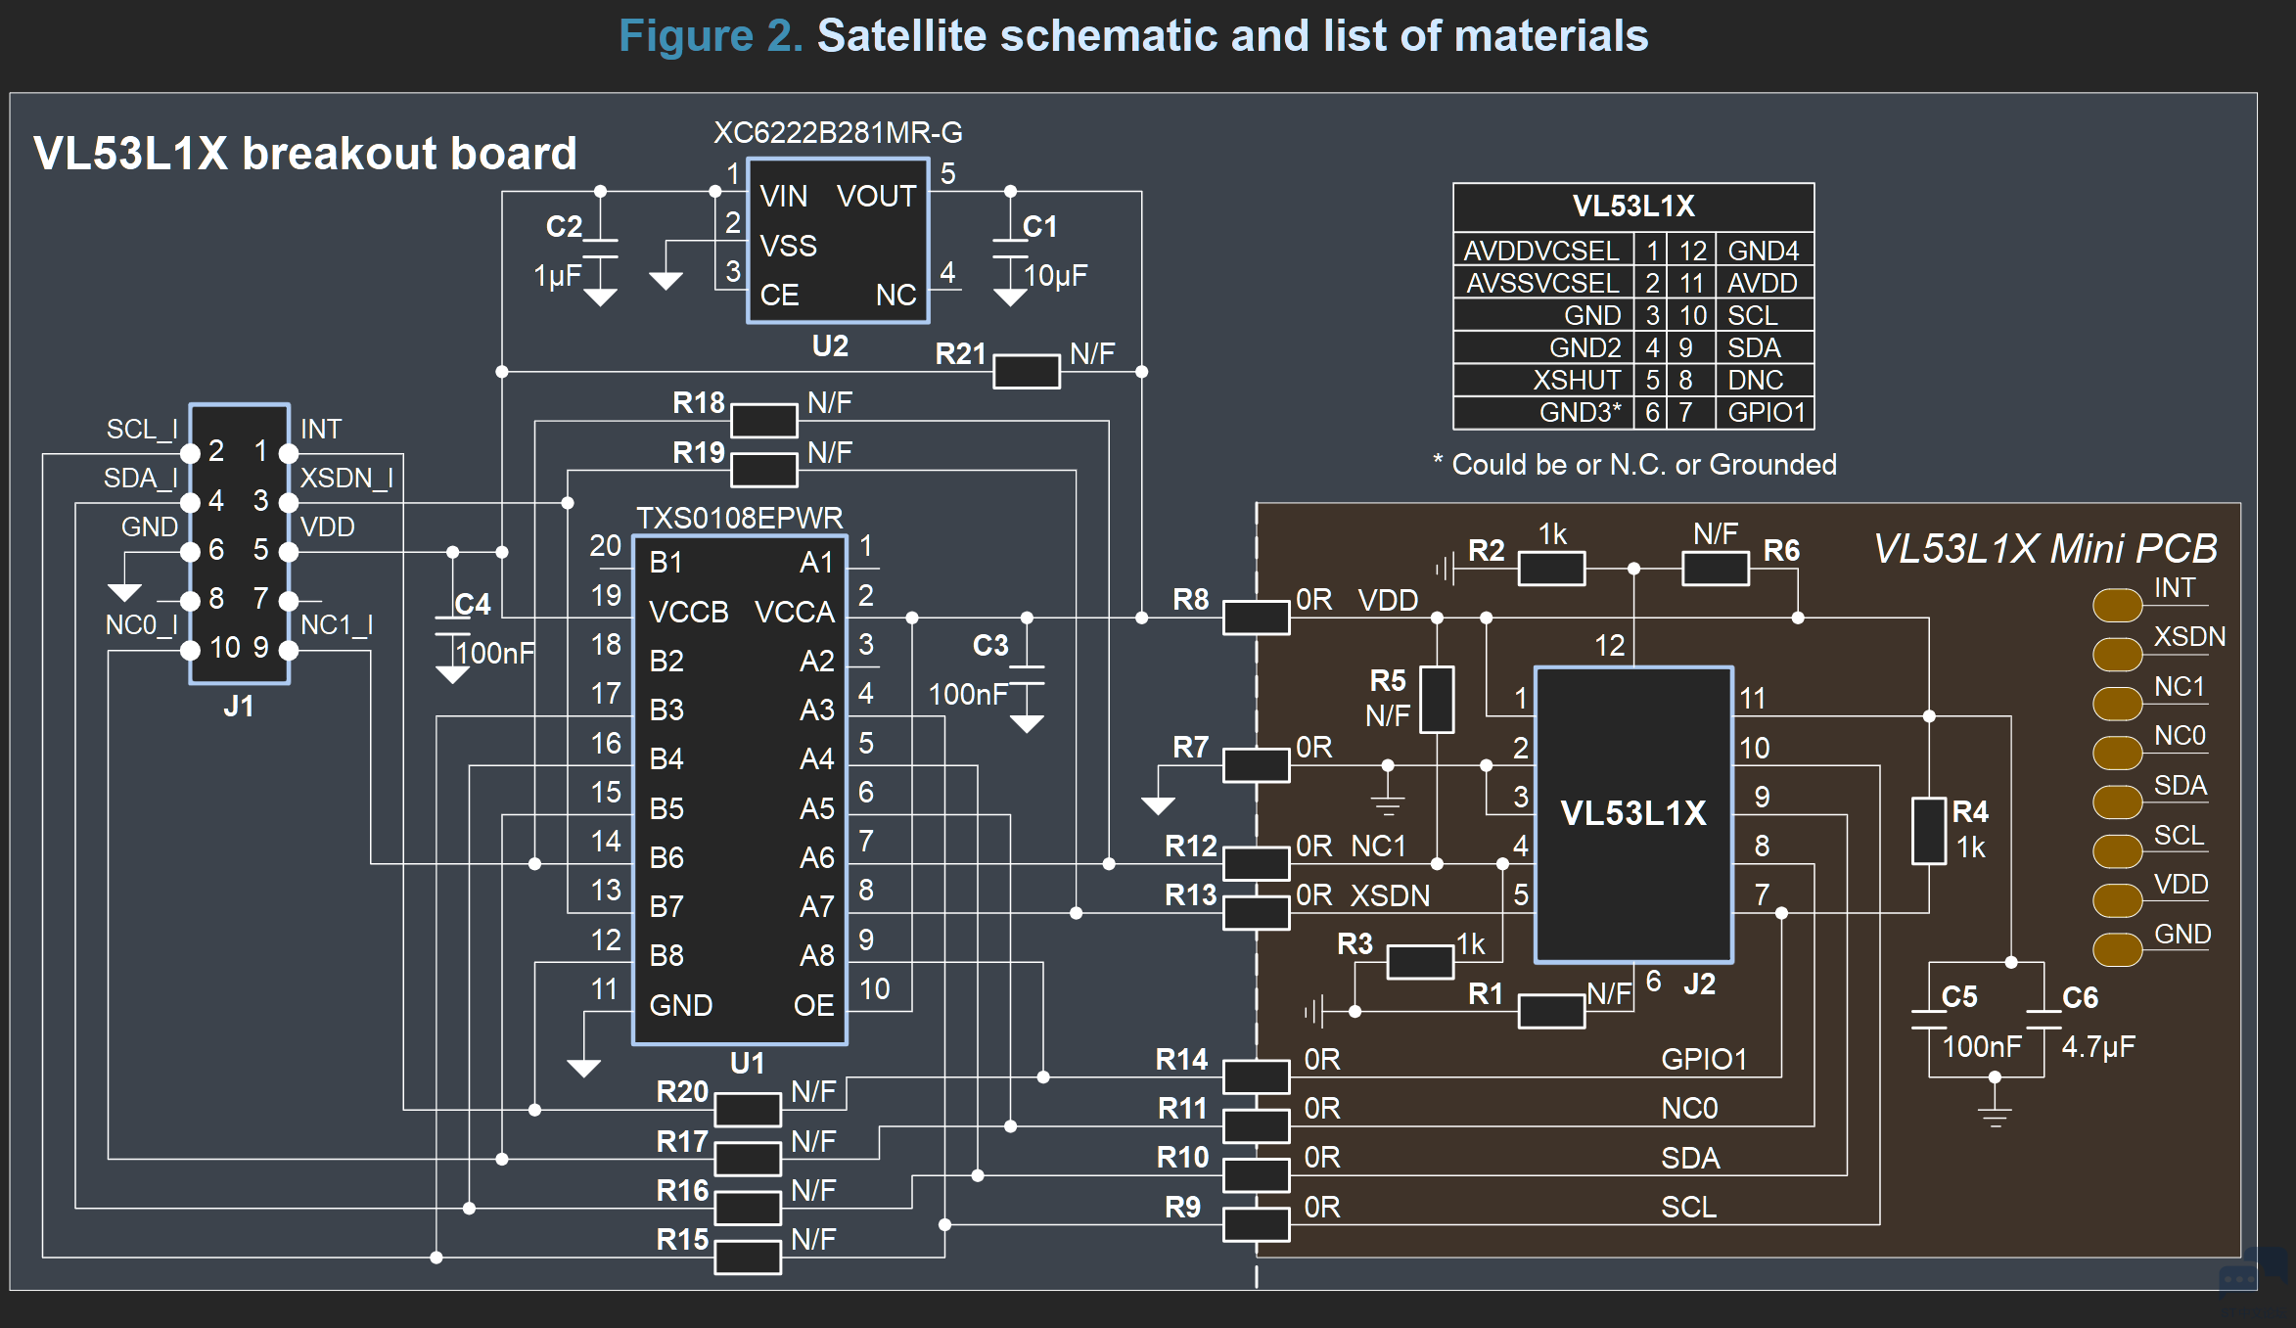Select the R4 1k resistor symbol
Image resolution: width=2296 pixels, height=1328 pixels.
(x=1929, y=831)
